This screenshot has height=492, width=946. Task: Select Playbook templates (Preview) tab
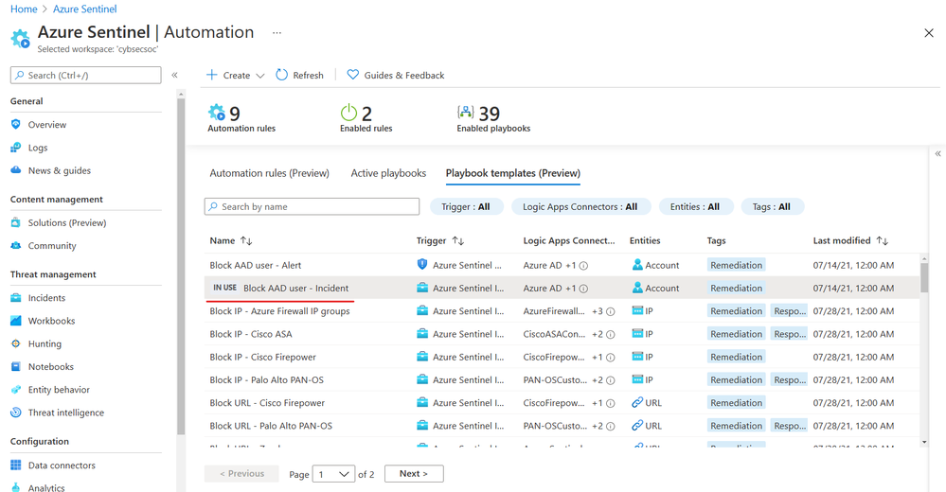pyautogui.click(x=513, y=173)
